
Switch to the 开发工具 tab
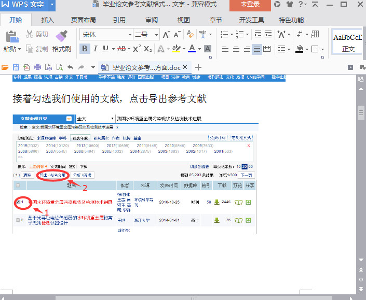(x=252, y=20)
